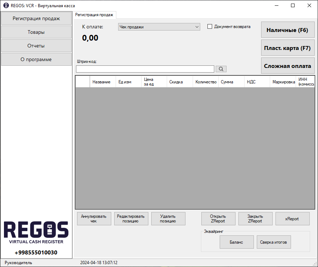The image size is (318, 267).
Task: Pay with Наличные (F6) button
Action: tap(287, 30)
